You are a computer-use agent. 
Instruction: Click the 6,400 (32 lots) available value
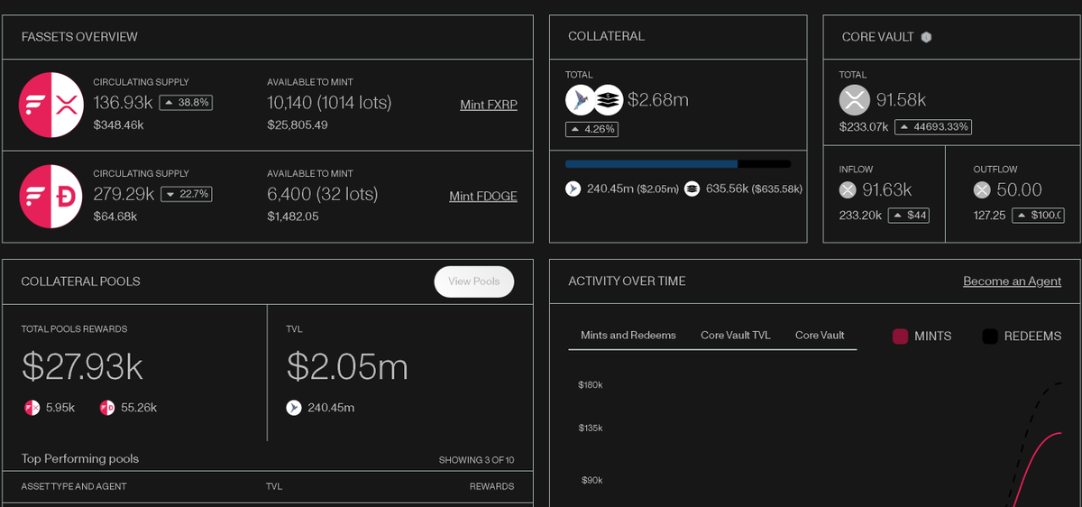pos(323,194)
